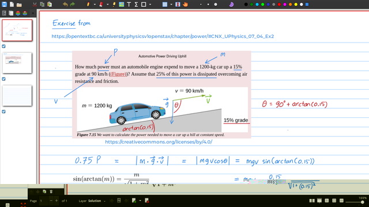Image resolution: width=369 pixels, height=207 pixels.
Task: Pick the gray color swatch
Action: pos(274,5)
